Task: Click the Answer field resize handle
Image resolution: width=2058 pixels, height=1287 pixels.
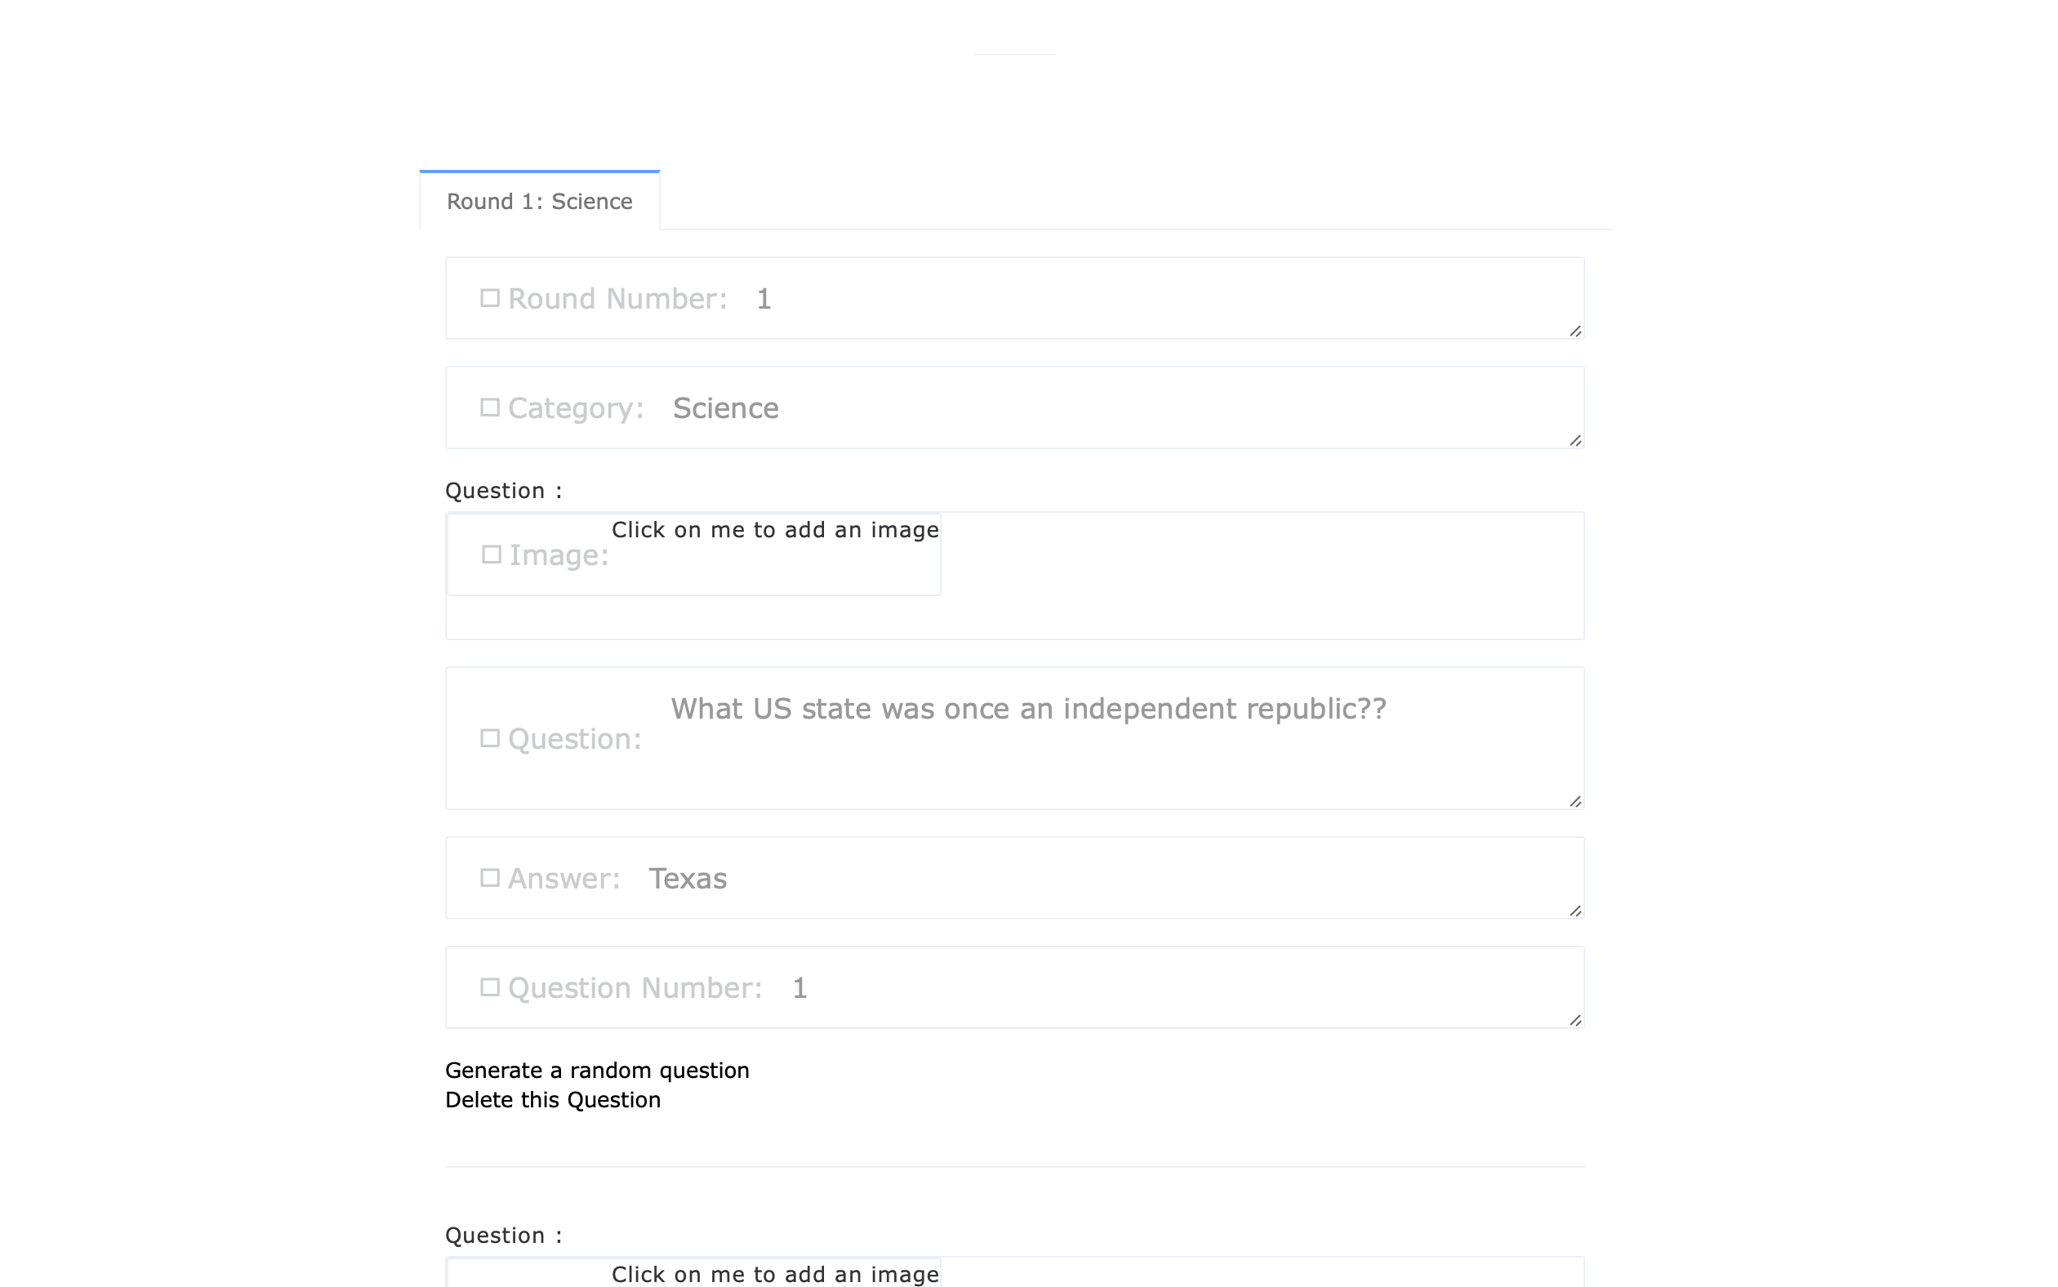Action: pyautogui.click(x=1575, y=911)
